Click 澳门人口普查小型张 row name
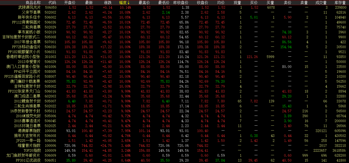The height and width of the screenshot is (163, 349). [24, 66]
